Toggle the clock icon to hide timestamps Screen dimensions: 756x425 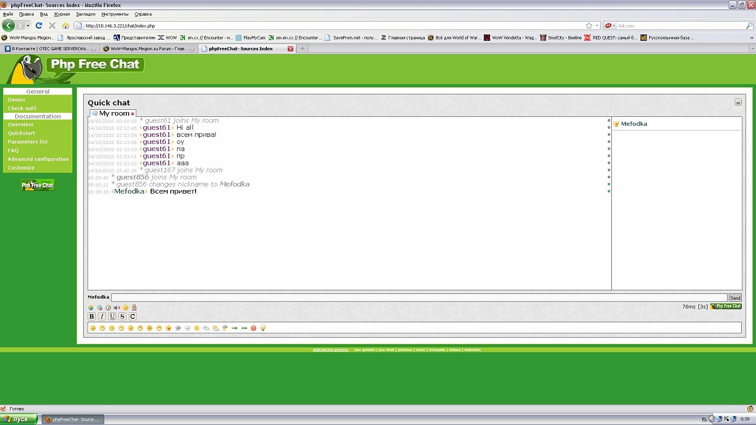(108, 308)
